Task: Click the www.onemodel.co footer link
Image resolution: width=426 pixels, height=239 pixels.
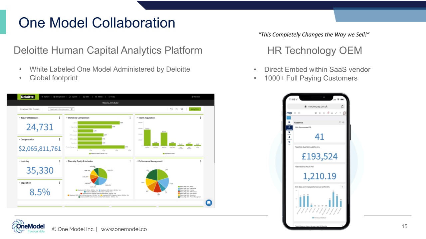Action: point(124,229)
